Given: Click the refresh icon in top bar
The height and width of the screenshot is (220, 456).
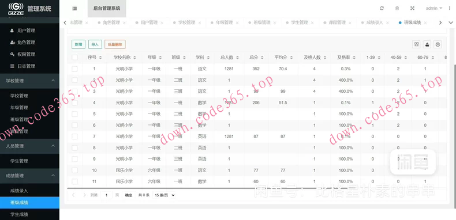Looking at the screenshot, I should pyautogui.click(x=382, y=9).
